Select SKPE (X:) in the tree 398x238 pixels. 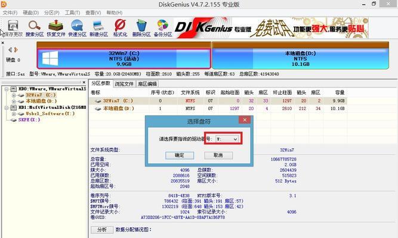29,120
